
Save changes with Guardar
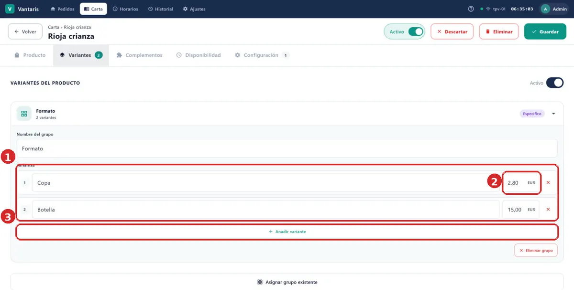click(x=545, y=32)
